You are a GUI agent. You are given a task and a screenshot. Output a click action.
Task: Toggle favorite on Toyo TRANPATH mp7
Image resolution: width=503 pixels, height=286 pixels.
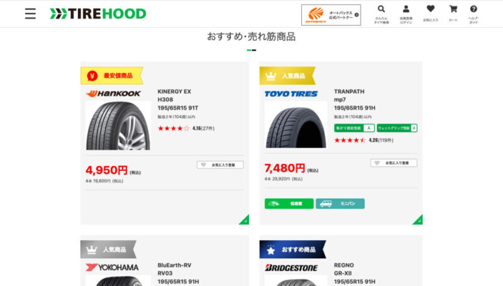pos(394,163)
